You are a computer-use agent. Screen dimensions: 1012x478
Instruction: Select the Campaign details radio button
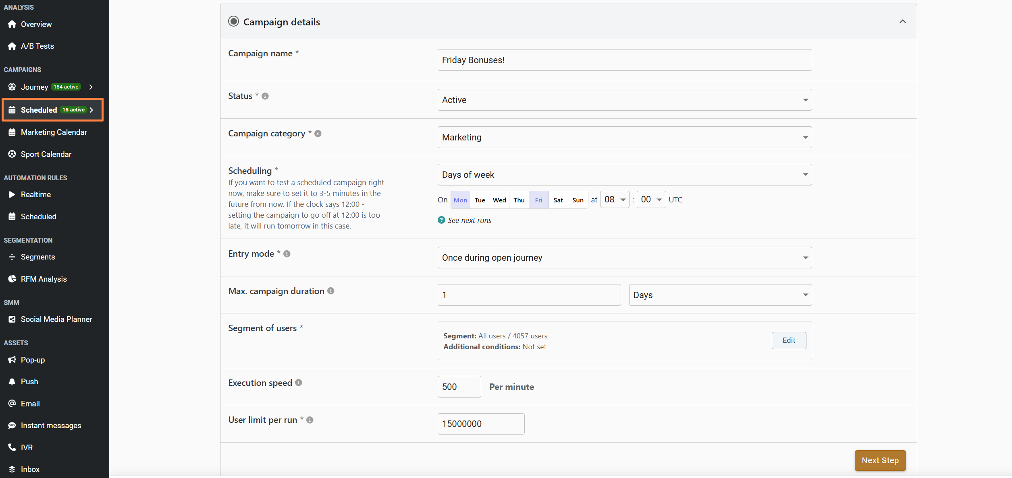click(x=233, y=21)
